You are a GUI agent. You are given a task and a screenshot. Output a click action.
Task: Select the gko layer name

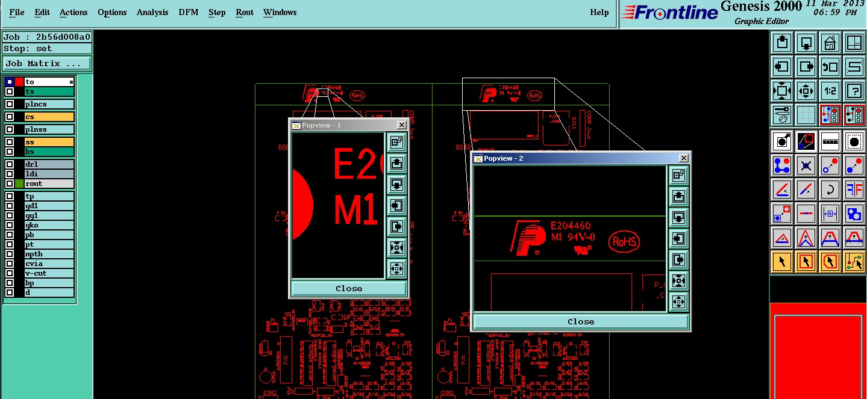pos(49,225)
